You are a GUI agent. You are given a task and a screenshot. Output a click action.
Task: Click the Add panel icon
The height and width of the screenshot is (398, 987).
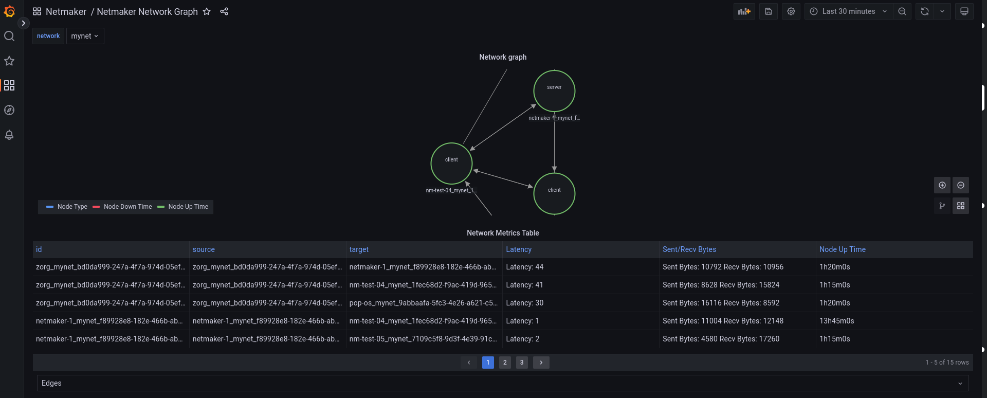(744, 11)
